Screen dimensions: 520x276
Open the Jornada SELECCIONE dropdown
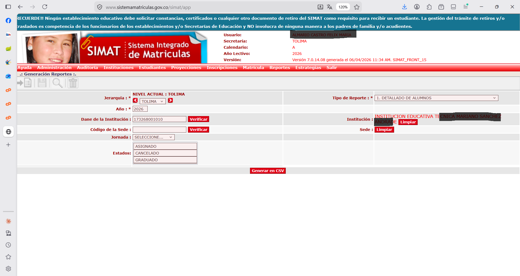(x=154, y=137)
